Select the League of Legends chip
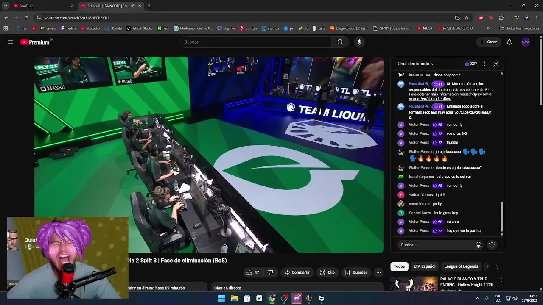 click(461, 266)
